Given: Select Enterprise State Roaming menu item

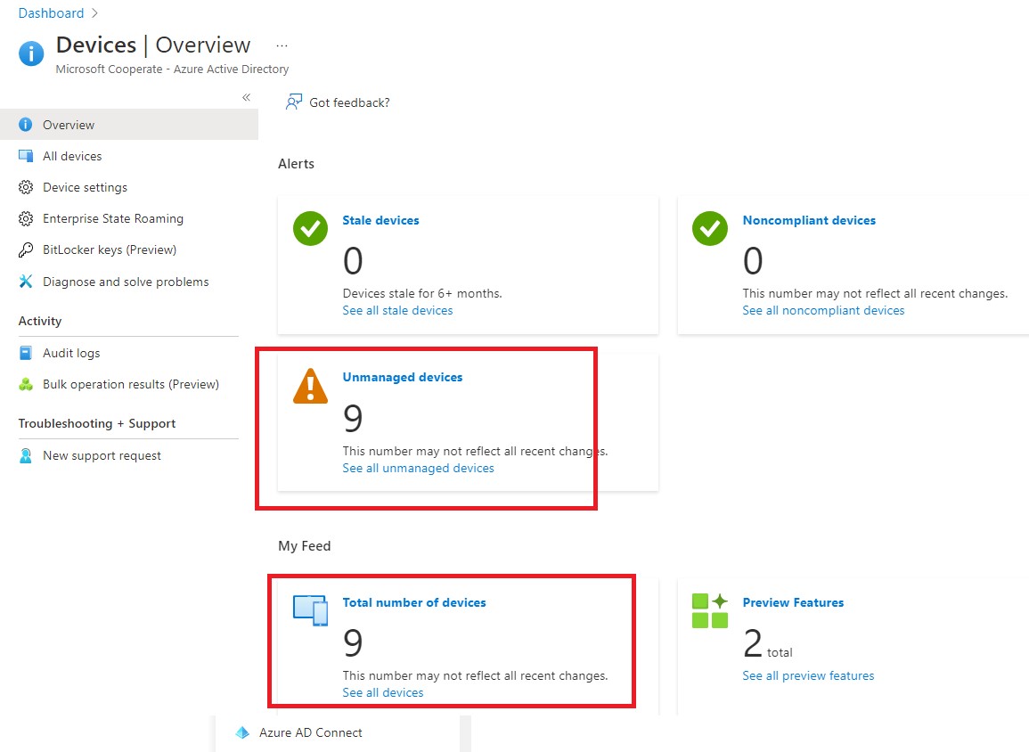Looking at the screenshot, I should [x=113, y=218].
